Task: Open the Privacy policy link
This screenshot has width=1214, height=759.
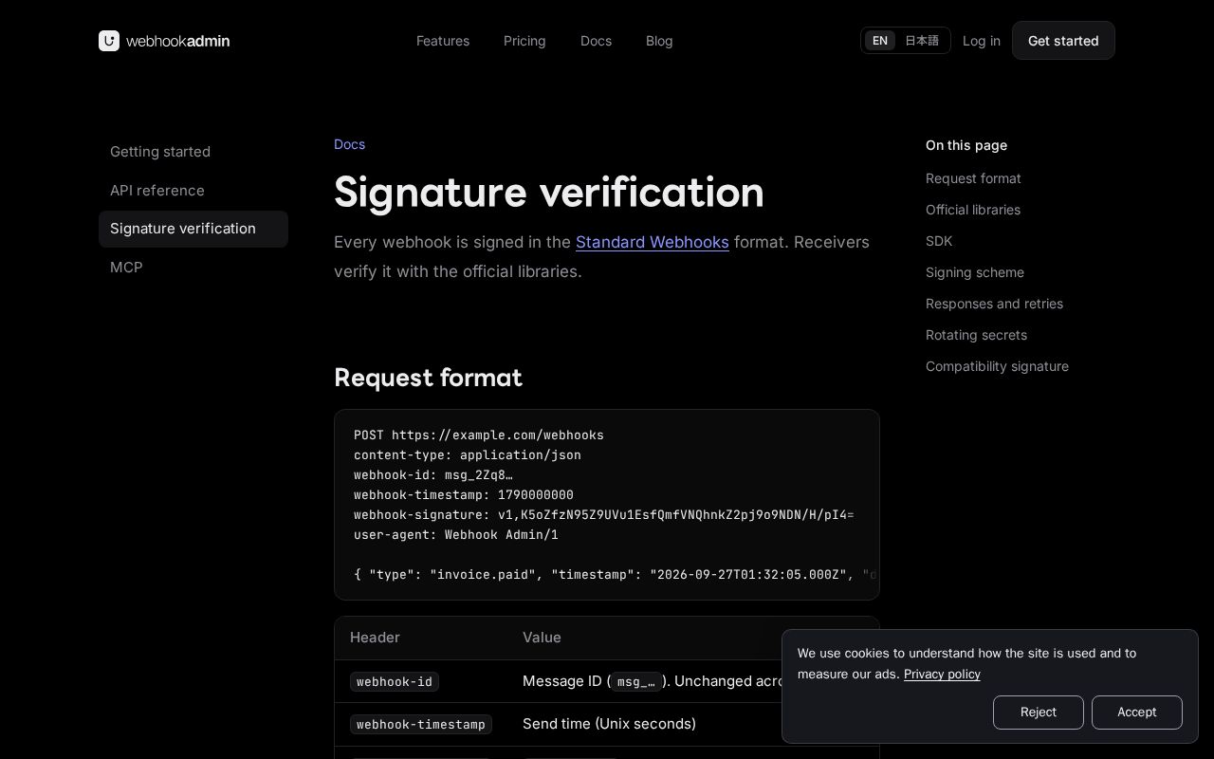Action: point(942,674)
